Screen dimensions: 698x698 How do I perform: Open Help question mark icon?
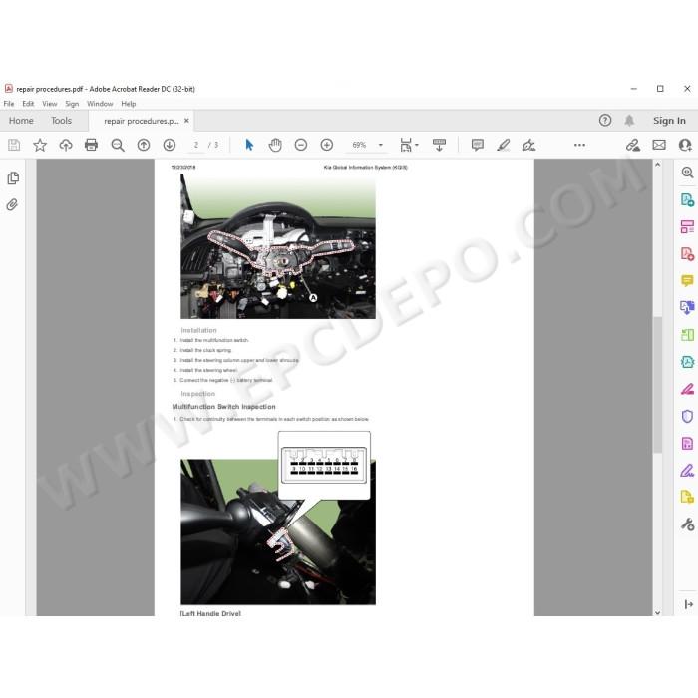[605, 121]
